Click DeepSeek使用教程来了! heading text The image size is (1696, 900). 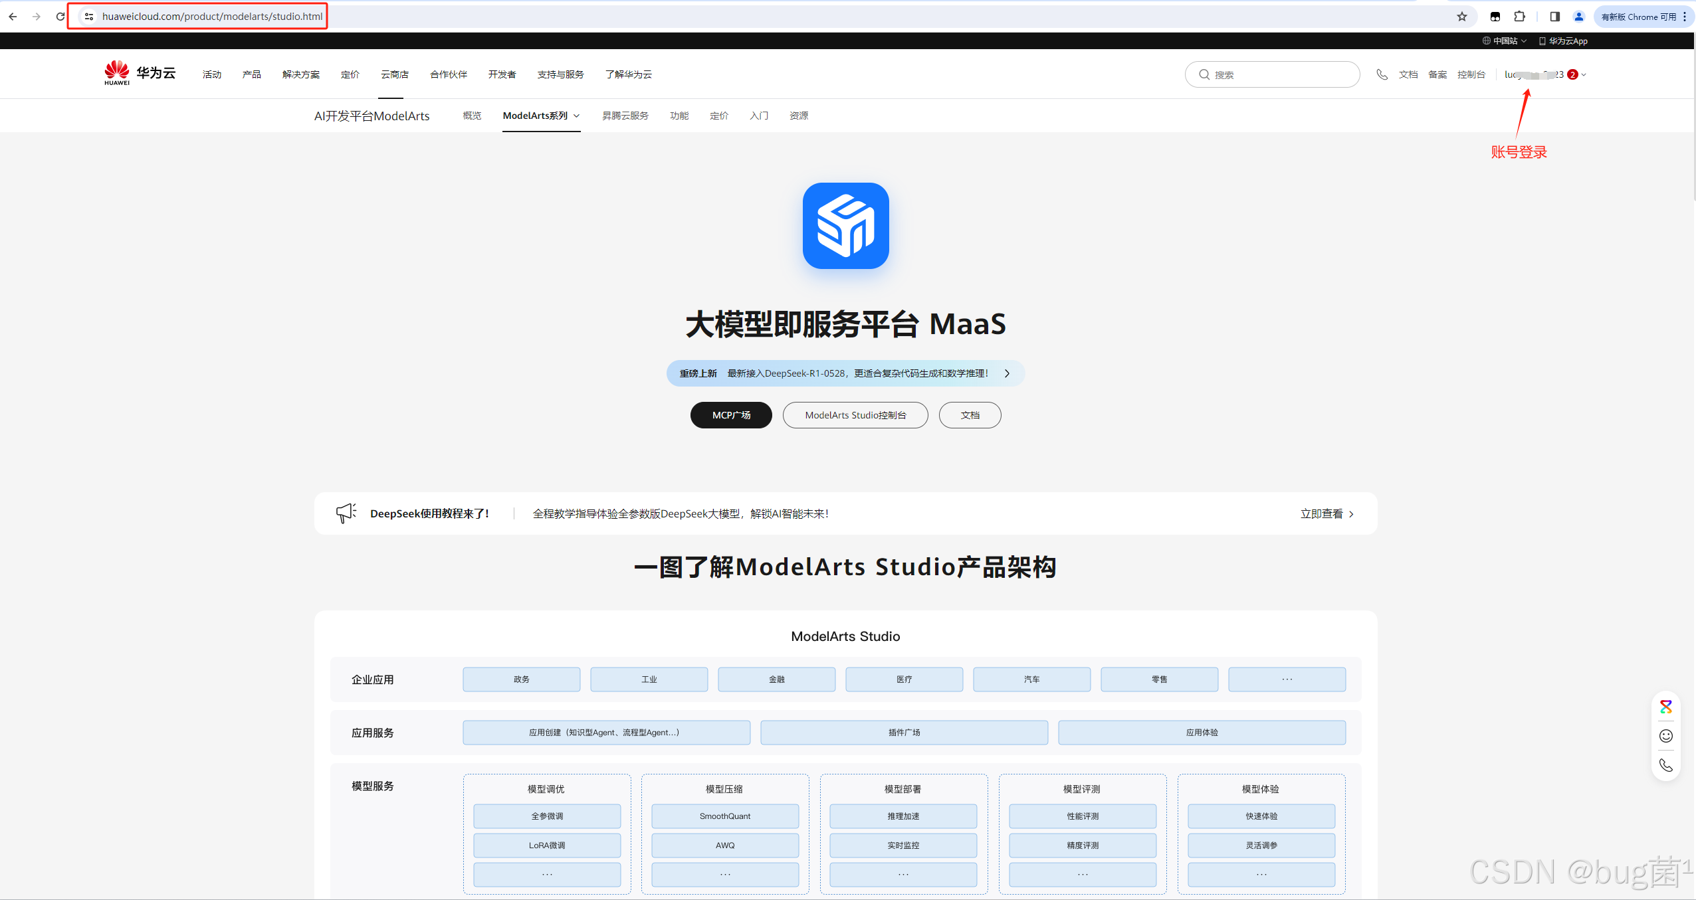click(x=430, y=513)
